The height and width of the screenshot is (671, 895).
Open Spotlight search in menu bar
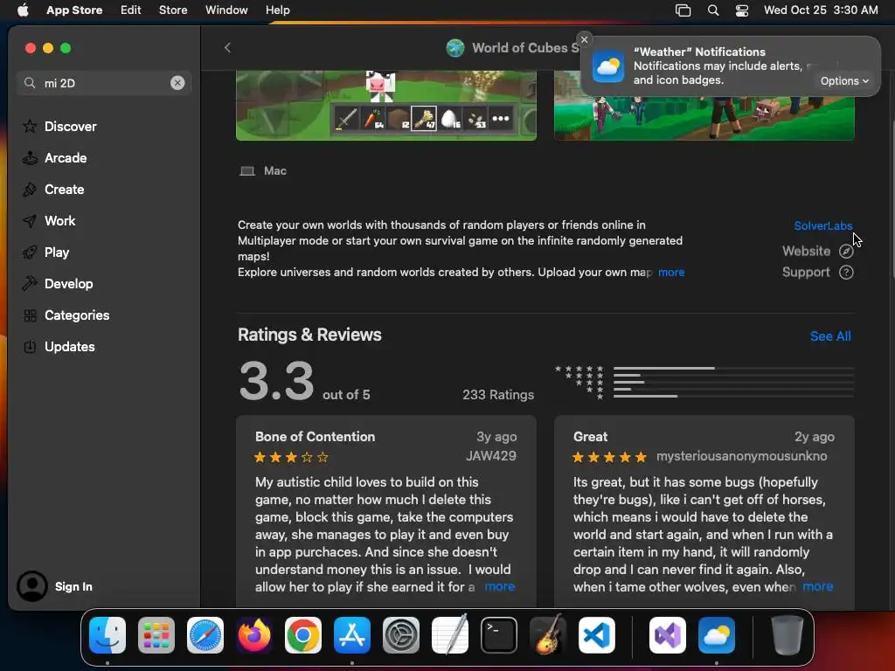pos(713,10)
